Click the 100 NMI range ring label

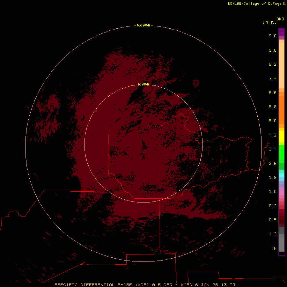click(143, 25)
